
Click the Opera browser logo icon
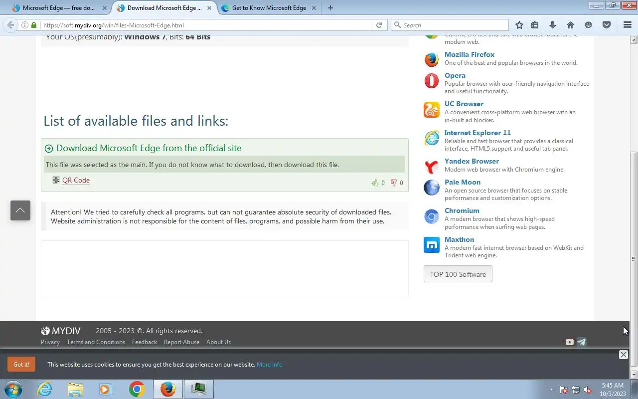pos(432,80)
